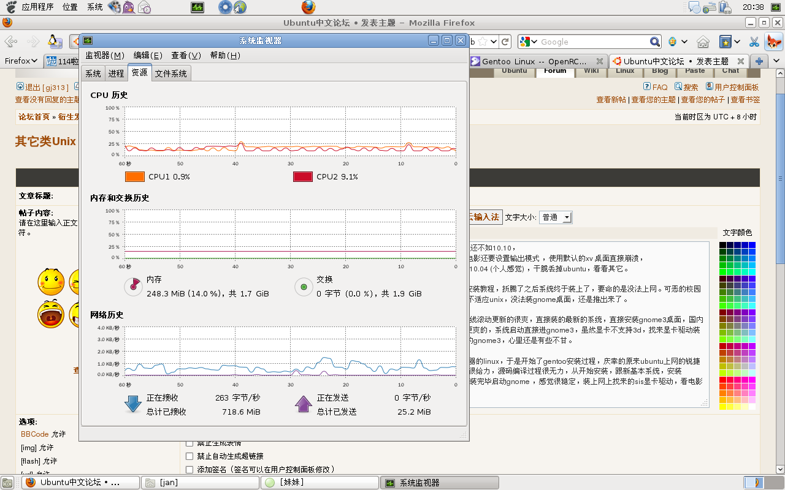Go back in Firefox navigation
Viewport: 785px width, 490px height.
pyautogui.click(x=11, y=42)
